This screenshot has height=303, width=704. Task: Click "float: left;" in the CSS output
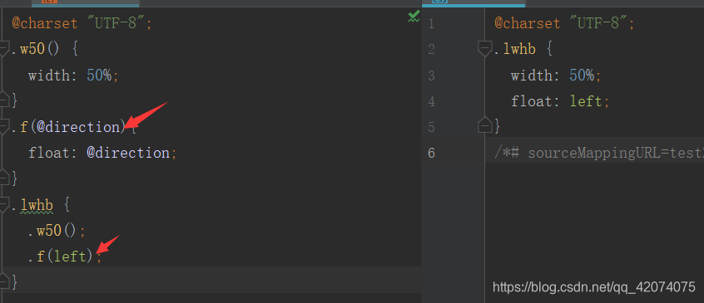(560, 101)
